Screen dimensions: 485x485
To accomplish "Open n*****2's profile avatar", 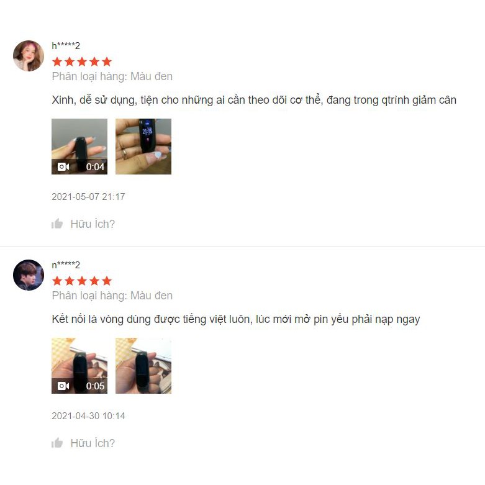I will pos(29,275).
